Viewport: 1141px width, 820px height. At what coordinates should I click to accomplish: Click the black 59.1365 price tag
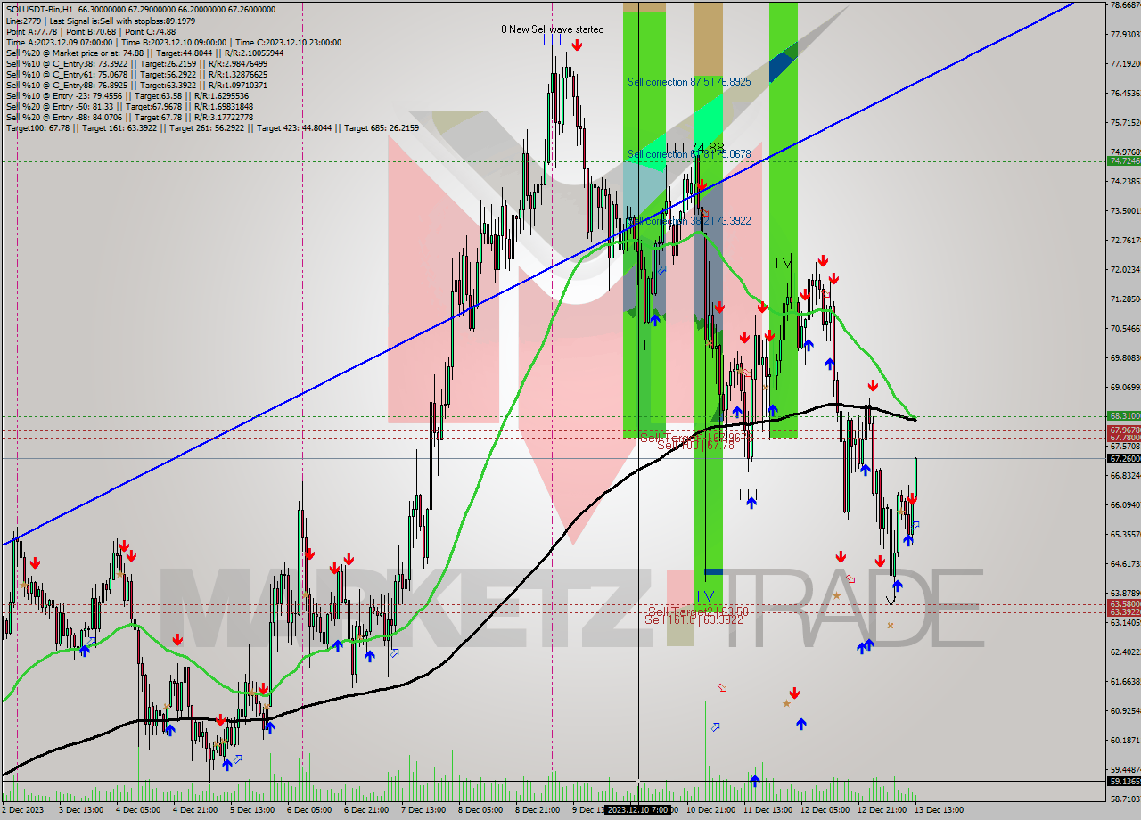click(x=1123, y=782)
